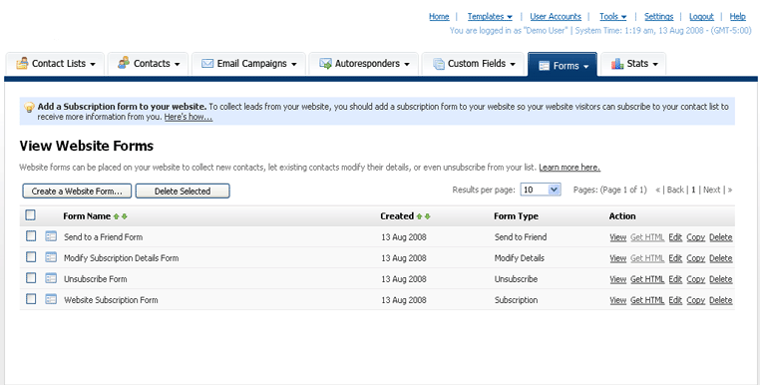Click form icon beside Send to a Friend Form

pos(51,236)
